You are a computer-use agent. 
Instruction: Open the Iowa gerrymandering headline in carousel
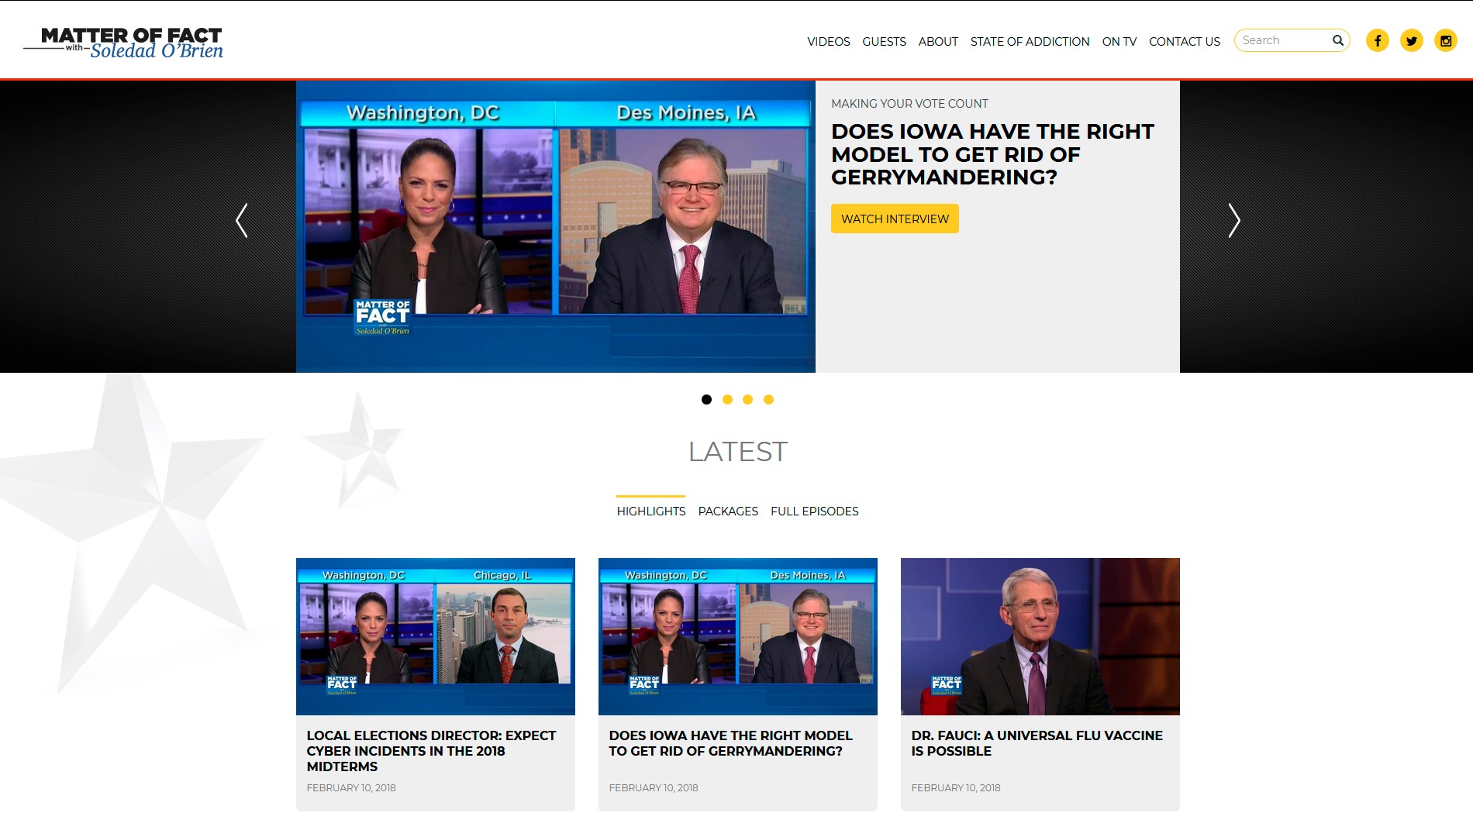point(992,154)
